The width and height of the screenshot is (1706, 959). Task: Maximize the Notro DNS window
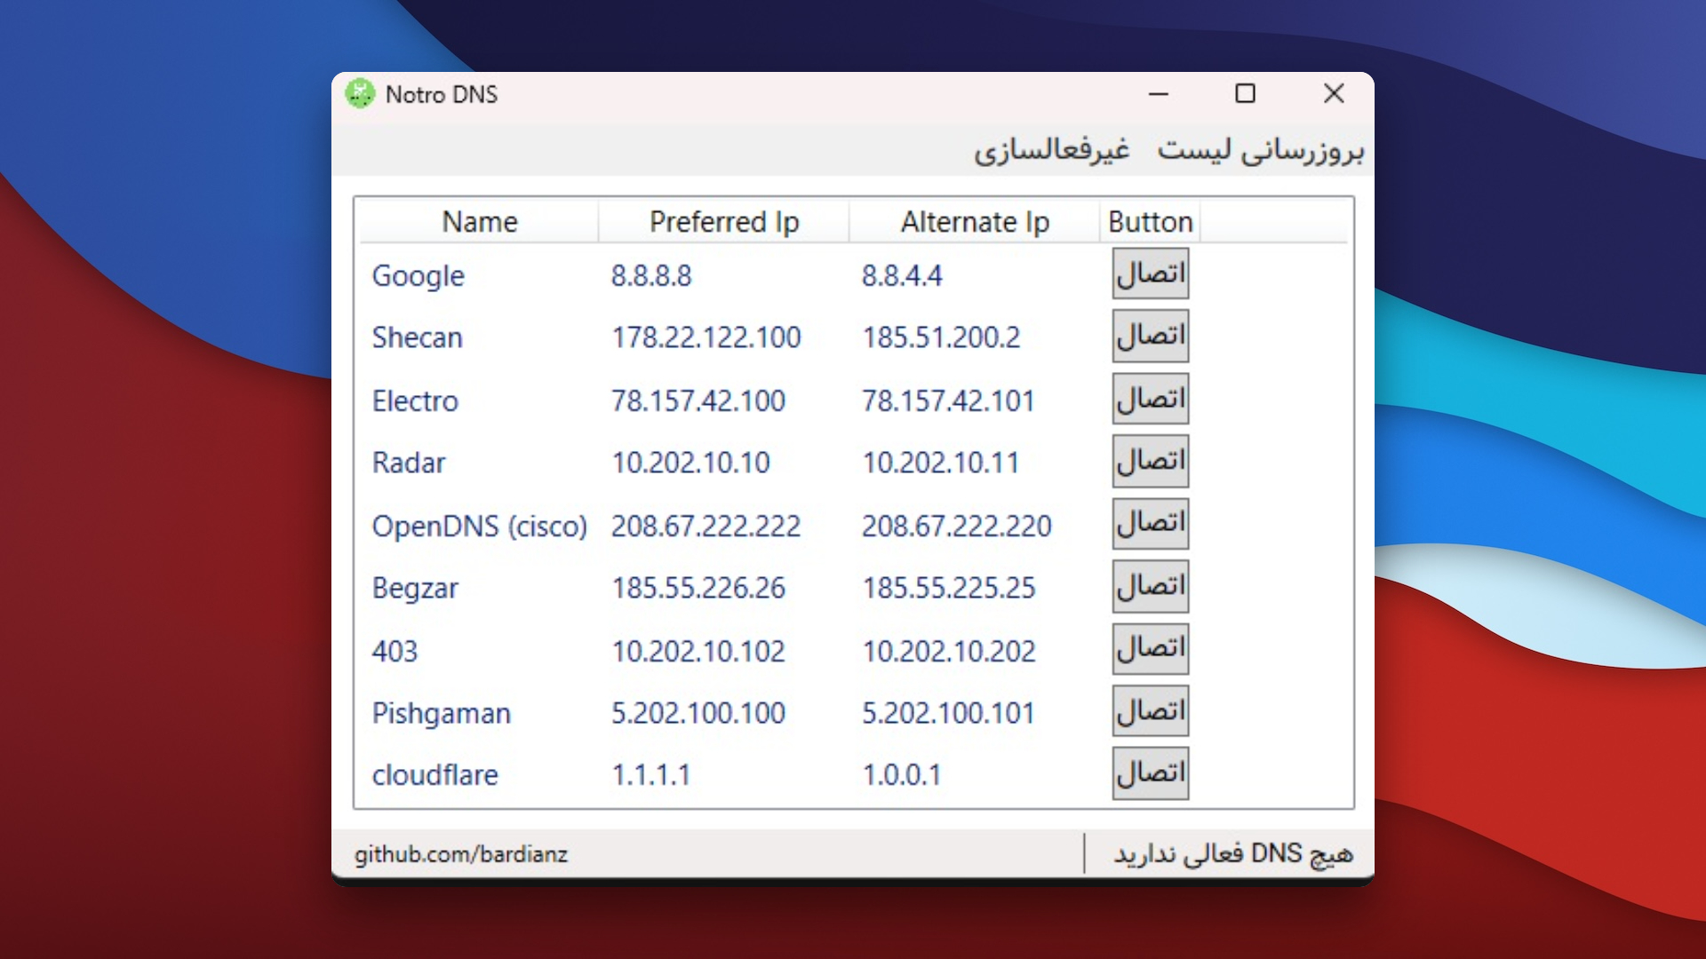[1245, 94]
